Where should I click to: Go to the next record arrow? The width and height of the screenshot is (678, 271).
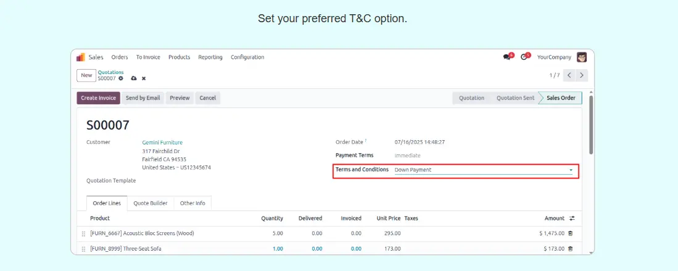tap(582, 75)
